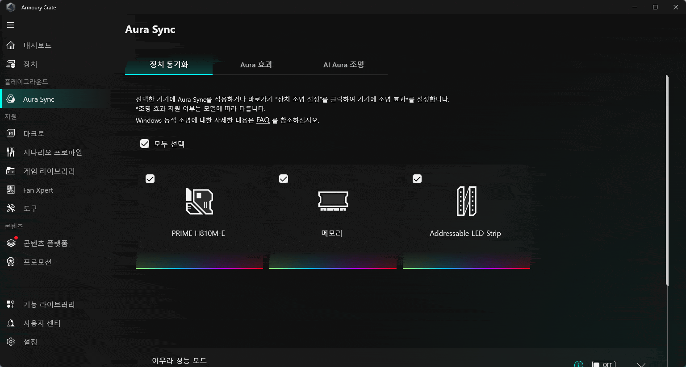Click the 사용자 센터 icon
Screen dimensions: 686x367
(x=11, y=323)
